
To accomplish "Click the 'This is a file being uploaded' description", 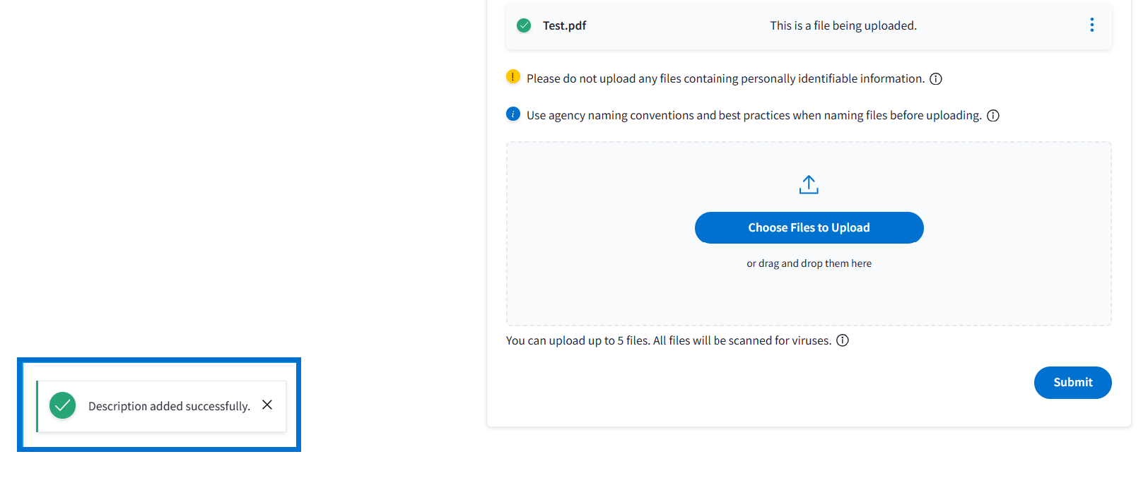I will coord(843,25).
